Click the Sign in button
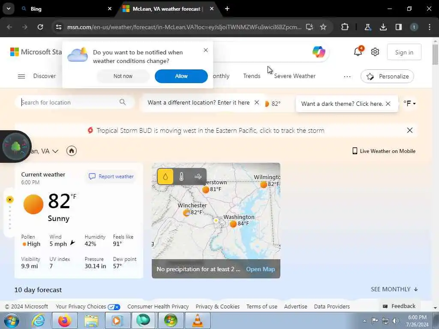Image resolution: width=439 pixels, height=329 pixels. 404,52
